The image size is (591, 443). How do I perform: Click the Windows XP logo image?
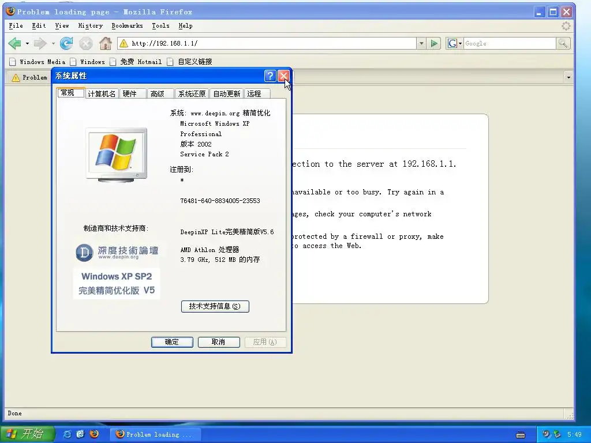point(116,155)
